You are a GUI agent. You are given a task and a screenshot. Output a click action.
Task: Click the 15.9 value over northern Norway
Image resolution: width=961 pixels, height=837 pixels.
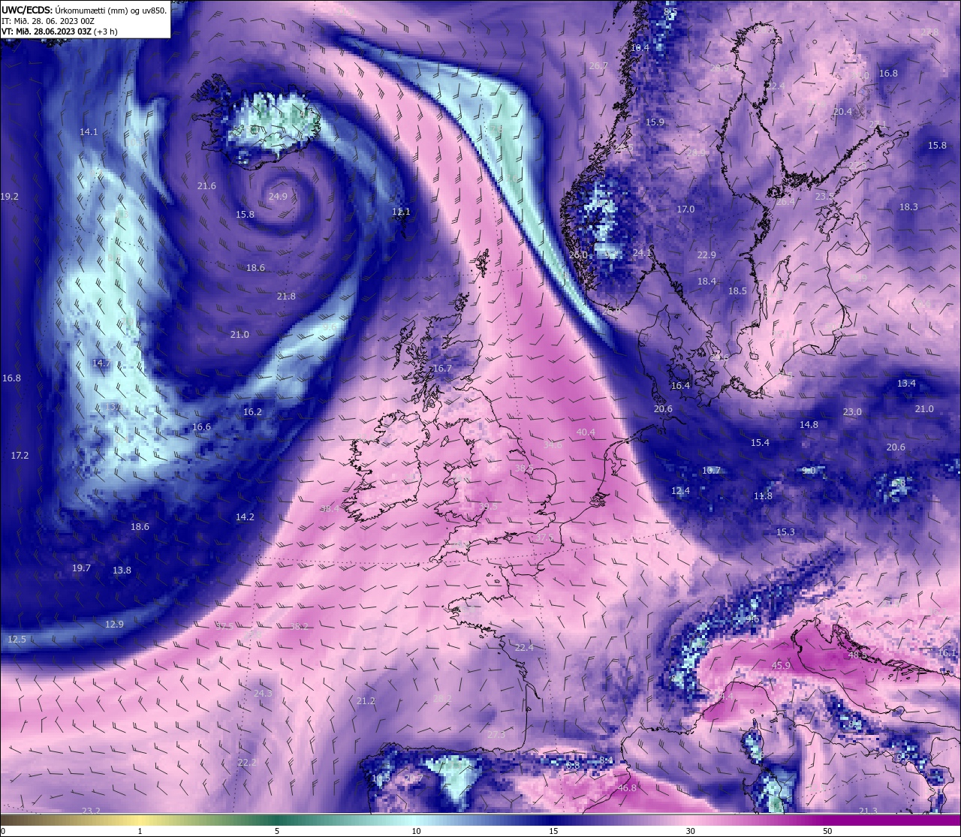point(655,122)
